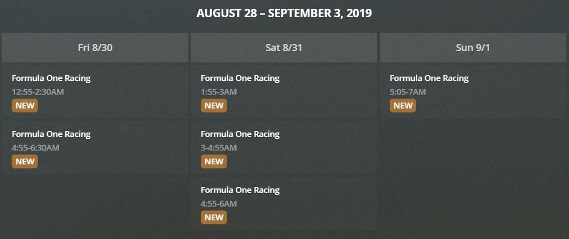Click the 12:55-2:30AM time text on Friday
This screenshot has height=239, width=569.
click(x=38, y=92)
